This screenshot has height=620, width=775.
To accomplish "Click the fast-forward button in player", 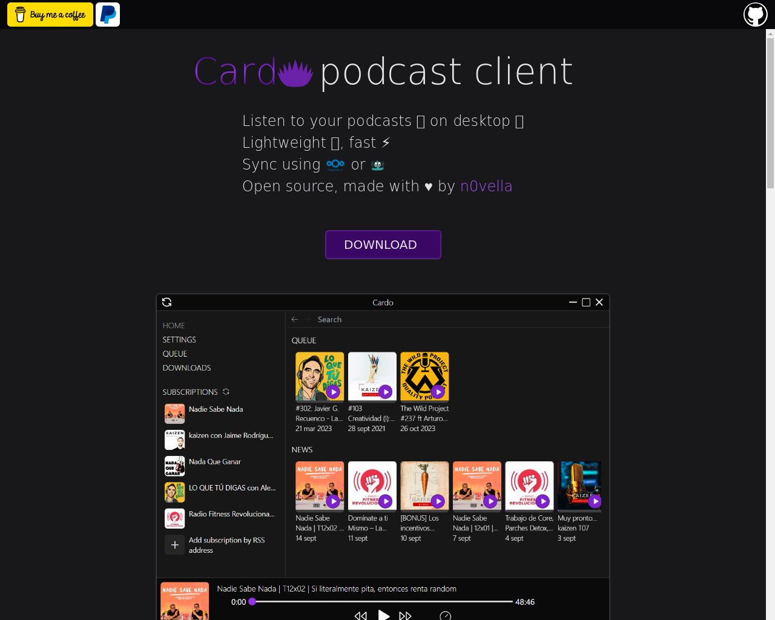I will (405, 615).
